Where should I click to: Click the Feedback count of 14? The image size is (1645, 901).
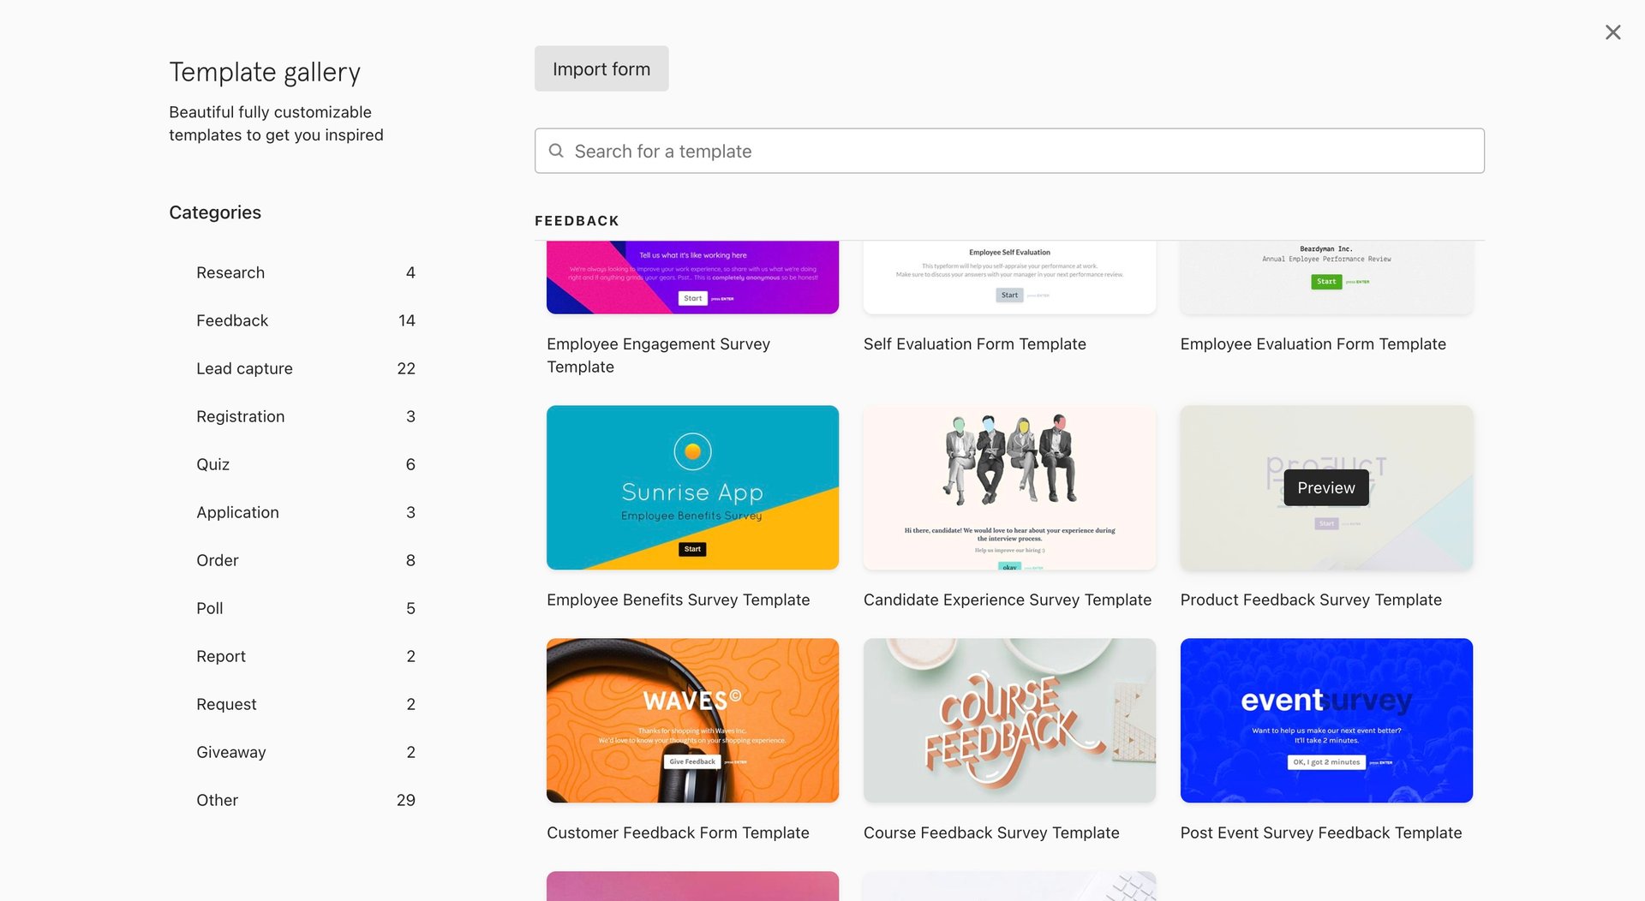[406, 320]
